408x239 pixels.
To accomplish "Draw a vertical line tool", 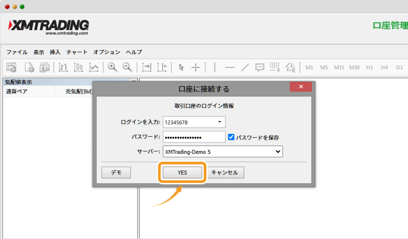I will [215, 67].
